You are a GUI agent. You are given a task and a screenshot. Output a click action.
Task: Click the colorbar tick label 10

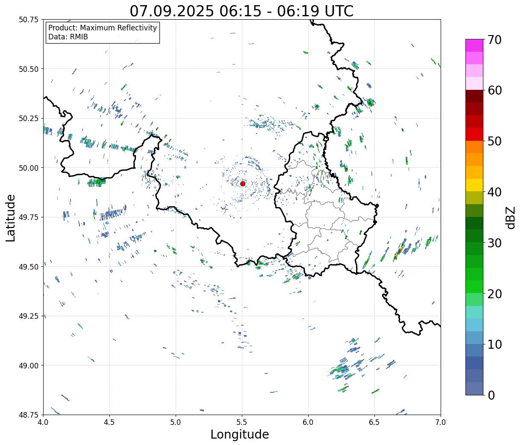494,344
